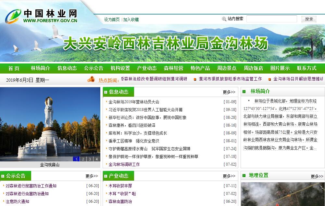Click the site search input field
Viewport: 325px width, 206px height.
[x=271, y=19]
